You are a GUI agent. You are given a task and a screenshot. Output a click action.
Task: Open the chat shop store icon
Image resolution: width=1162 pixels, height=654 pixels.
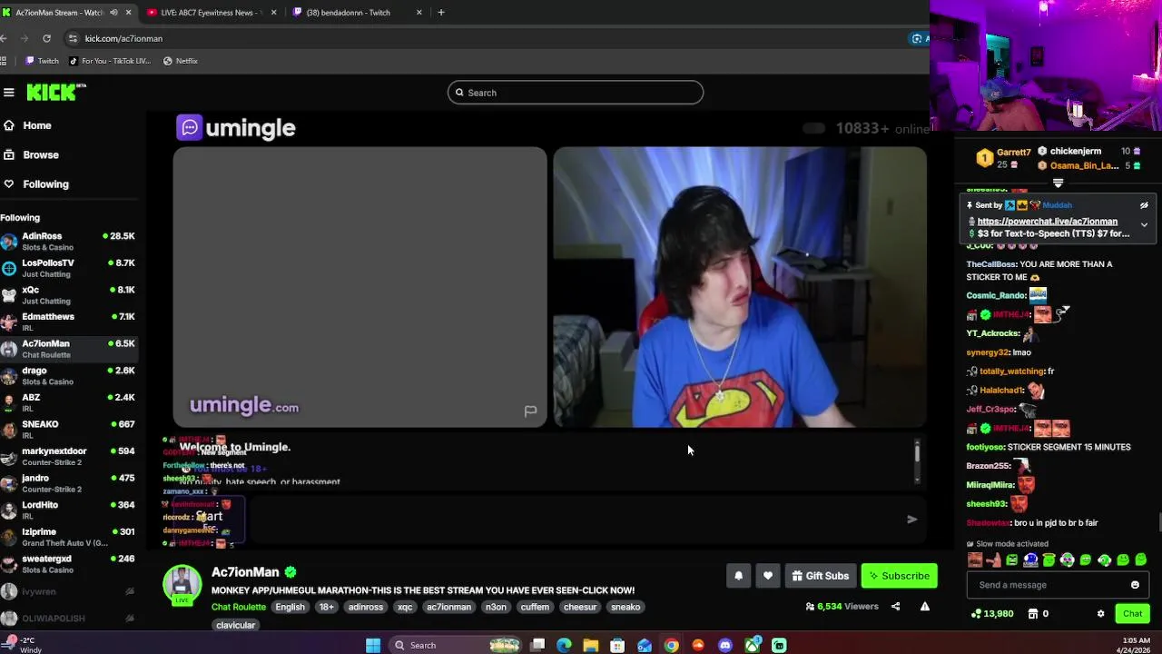coord(1032,613)
